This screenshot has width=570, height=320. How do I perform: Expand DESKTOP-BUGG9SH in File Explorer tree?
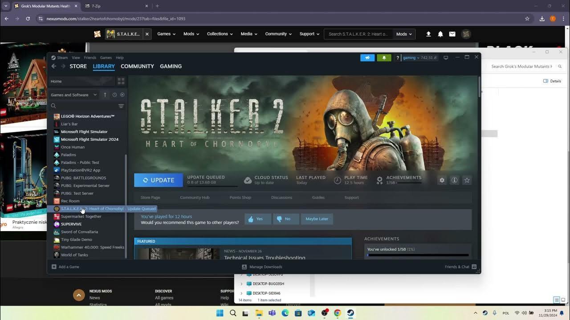(242, 284)
